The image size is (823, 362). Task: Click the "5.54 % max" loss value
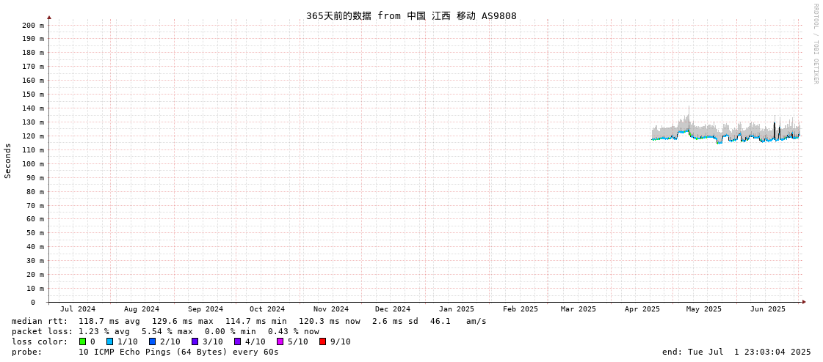(167, 332)
